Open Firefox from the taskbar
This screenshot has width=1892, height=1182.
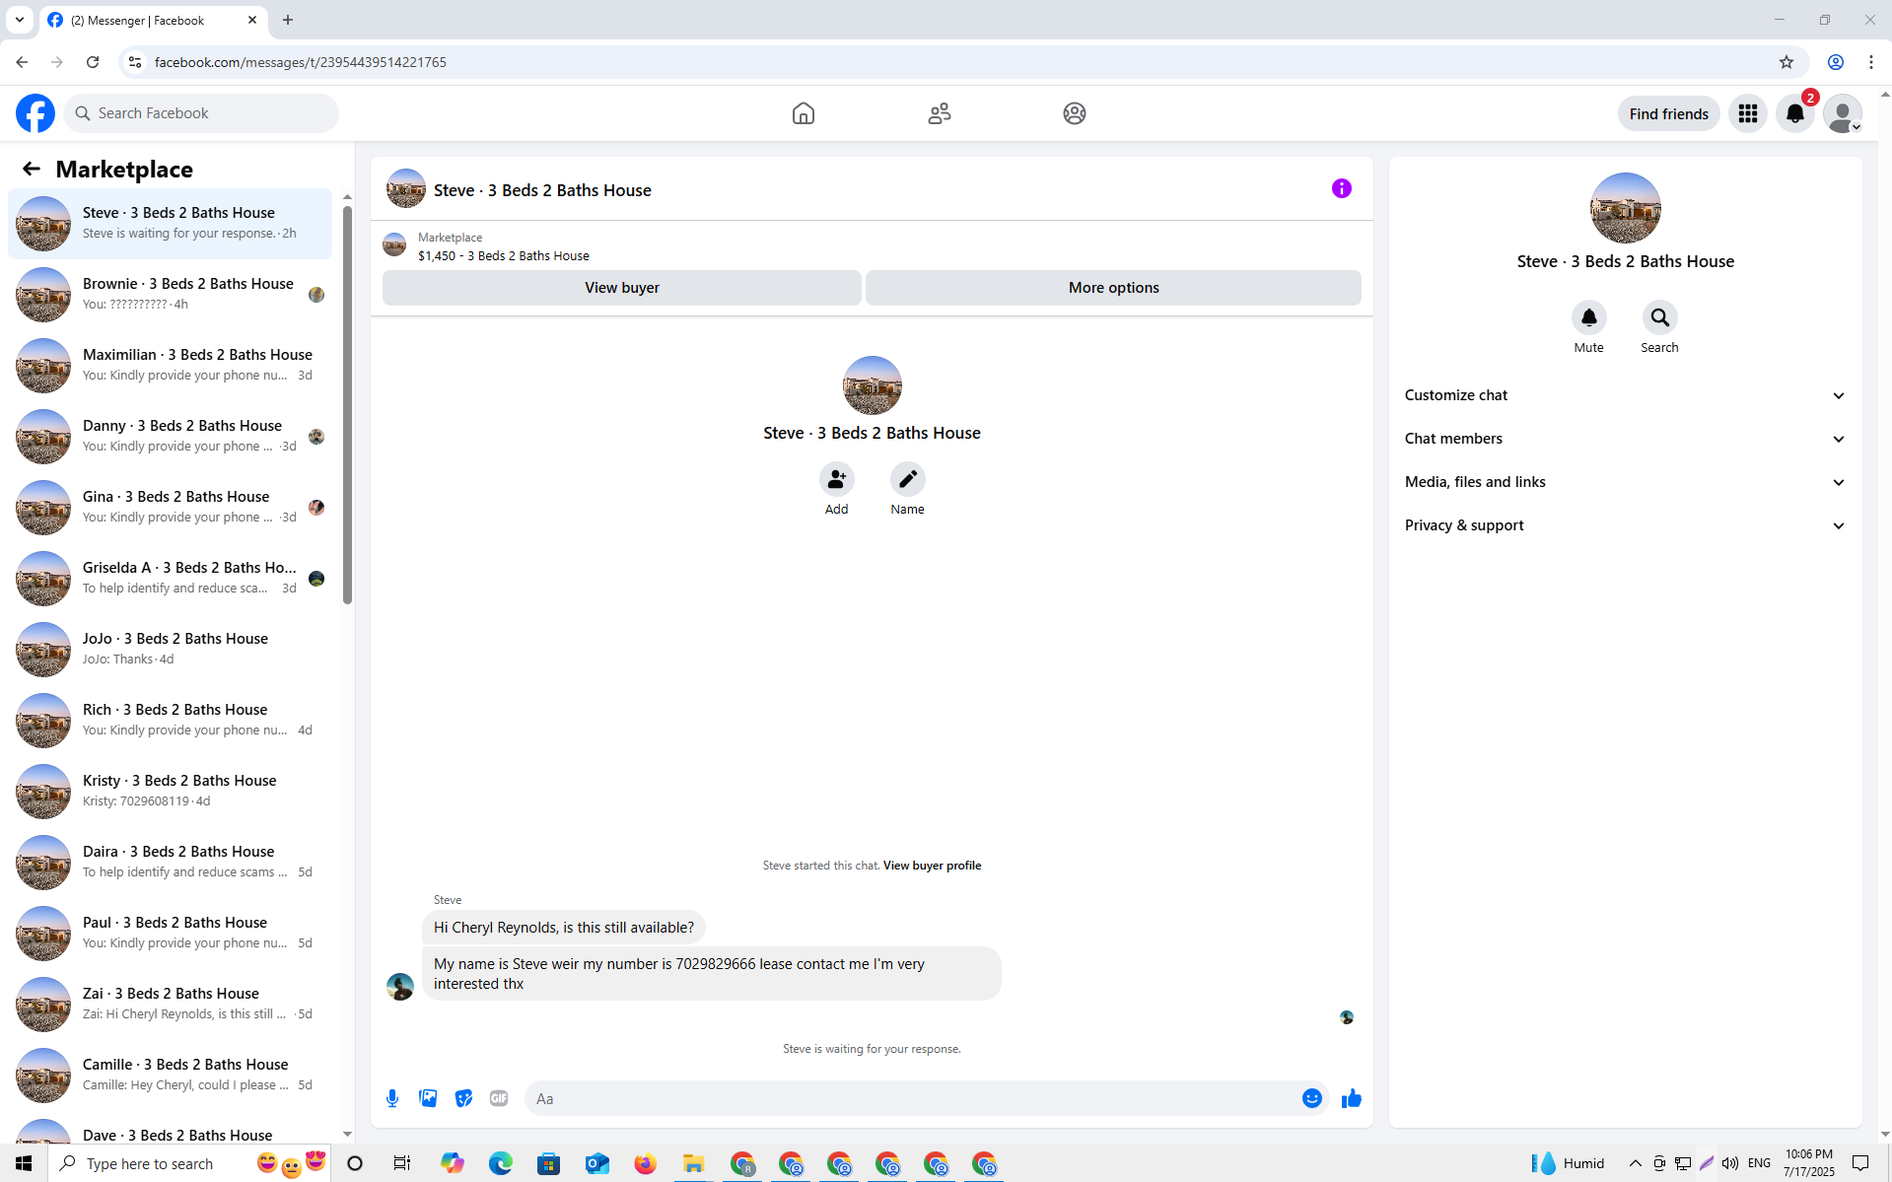click(645, 1163)
